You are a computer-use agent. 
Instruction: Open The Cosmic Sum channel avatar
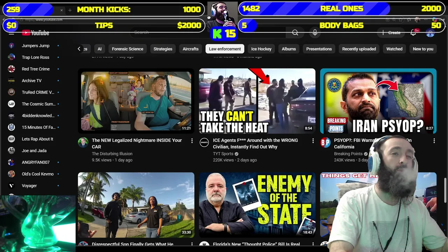12,104
